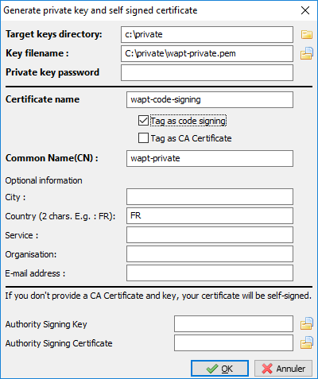
Task: Uncheck Tag as code signing checkbox
Action: (x=143, y=121)
